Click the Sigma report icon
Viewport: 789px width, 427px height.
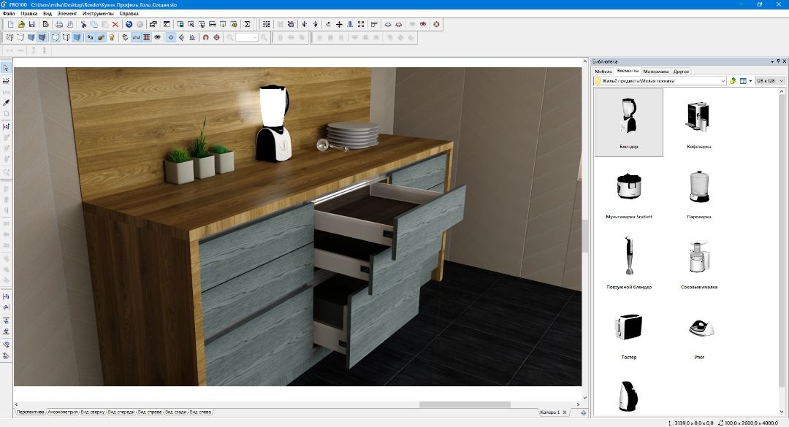pos(248,24)
